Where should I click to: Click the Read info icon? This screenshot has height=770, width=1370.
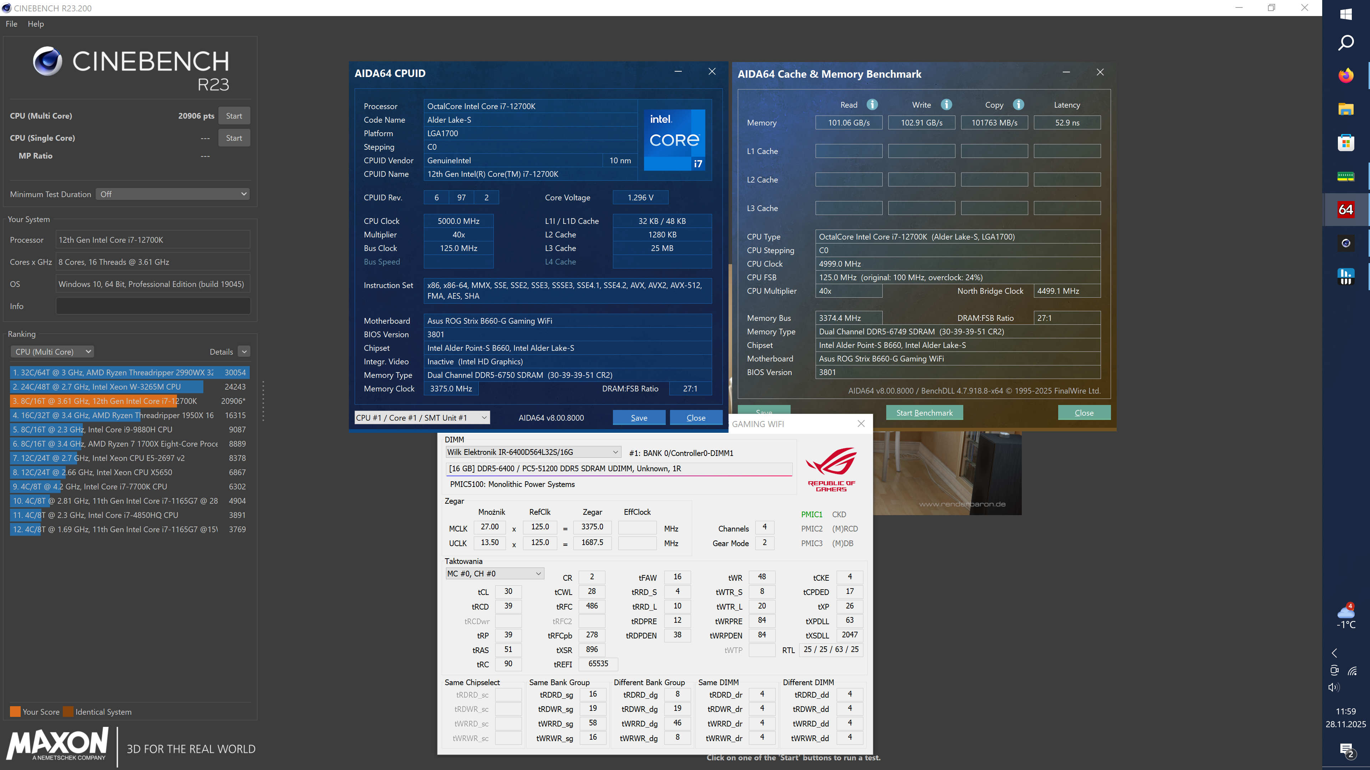click(872, 105)
